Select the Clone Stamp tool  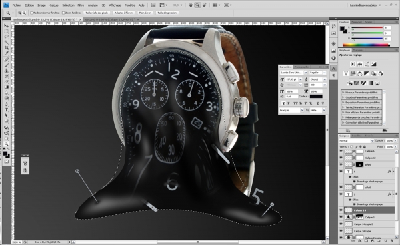7,71
